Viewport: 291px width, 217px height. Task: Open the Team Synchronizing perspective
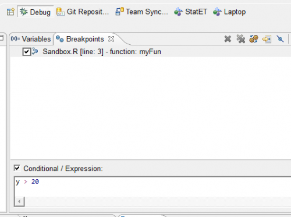141,12
